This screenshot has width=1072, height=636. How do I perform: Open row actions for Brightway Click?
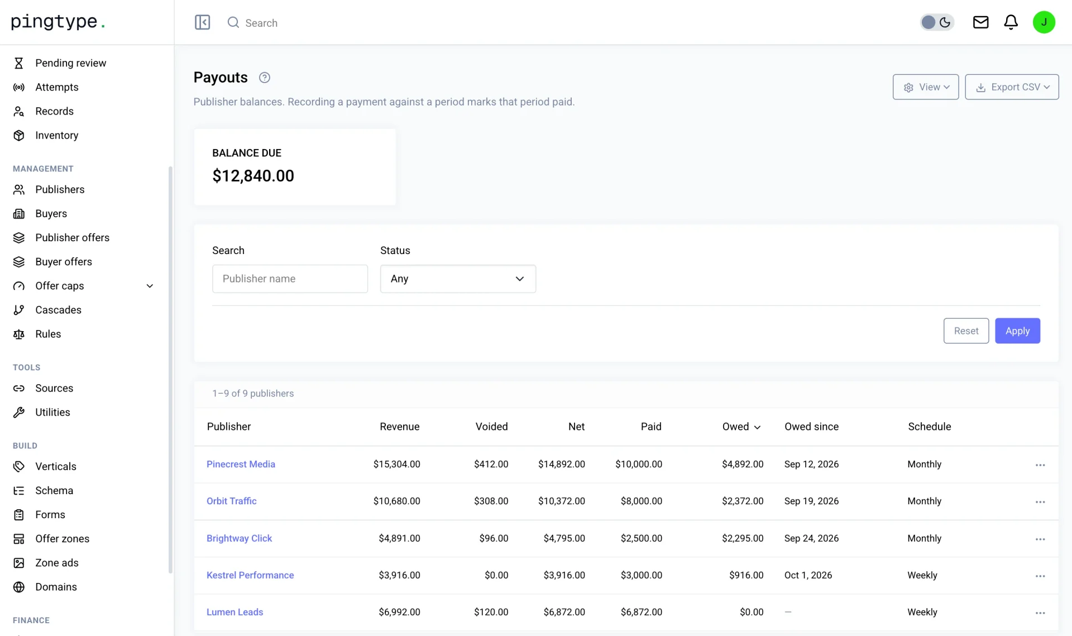coord(1040,539)
